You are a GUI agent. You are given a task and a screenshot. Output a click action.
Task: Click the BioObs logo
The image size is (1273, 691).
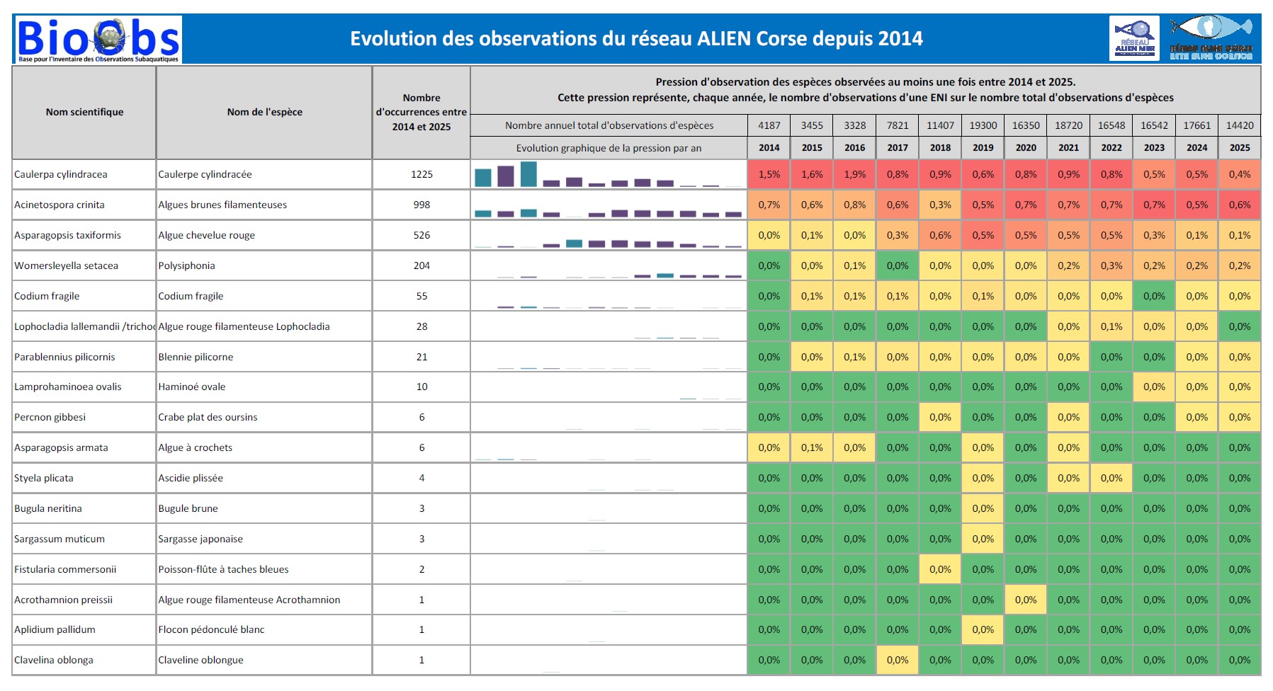tap(98, 39)
